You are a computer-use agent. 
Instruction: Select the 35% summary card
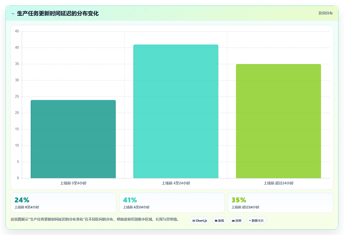280,203
